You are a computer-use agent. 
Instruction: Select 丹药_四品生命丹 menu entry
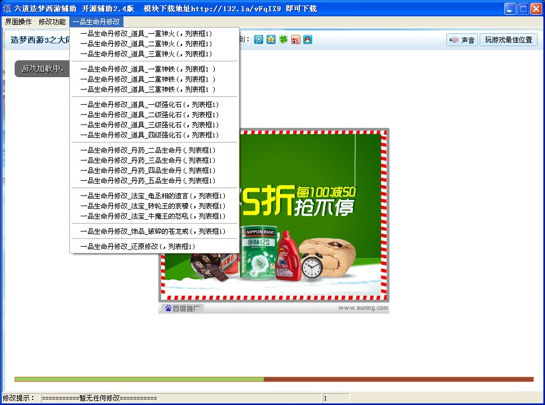click(x=154, y=170)
